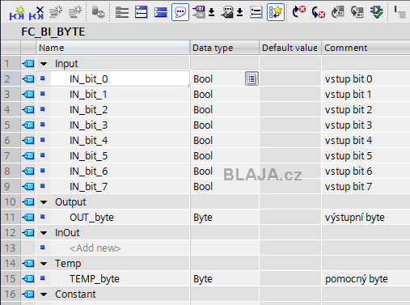This screenshot has width=410, height=305.
Task: Click comment "pomocný byte"
Action: pyautogui.click(x=357, y=279)
